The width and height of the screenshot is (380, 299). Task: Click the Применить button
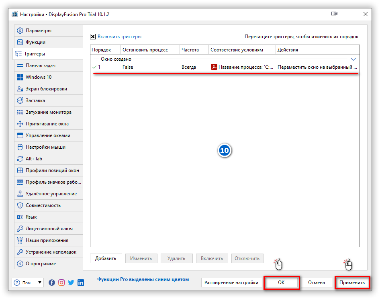[x=352, y=283]
